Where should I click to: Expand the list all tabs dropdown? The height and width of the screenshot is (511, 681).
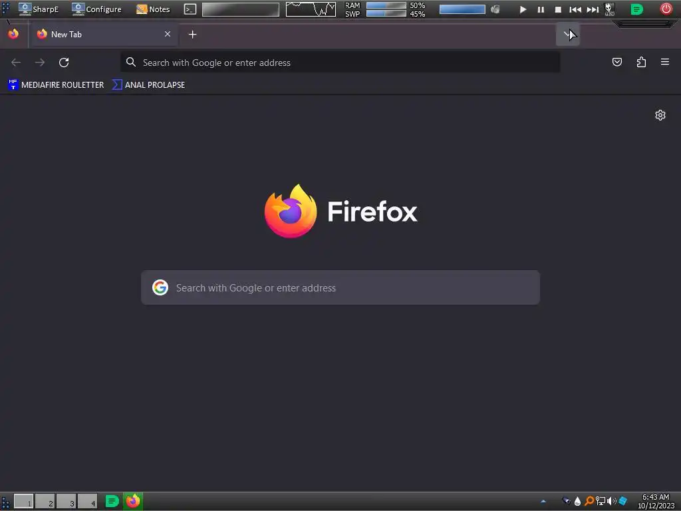point(567,34)
